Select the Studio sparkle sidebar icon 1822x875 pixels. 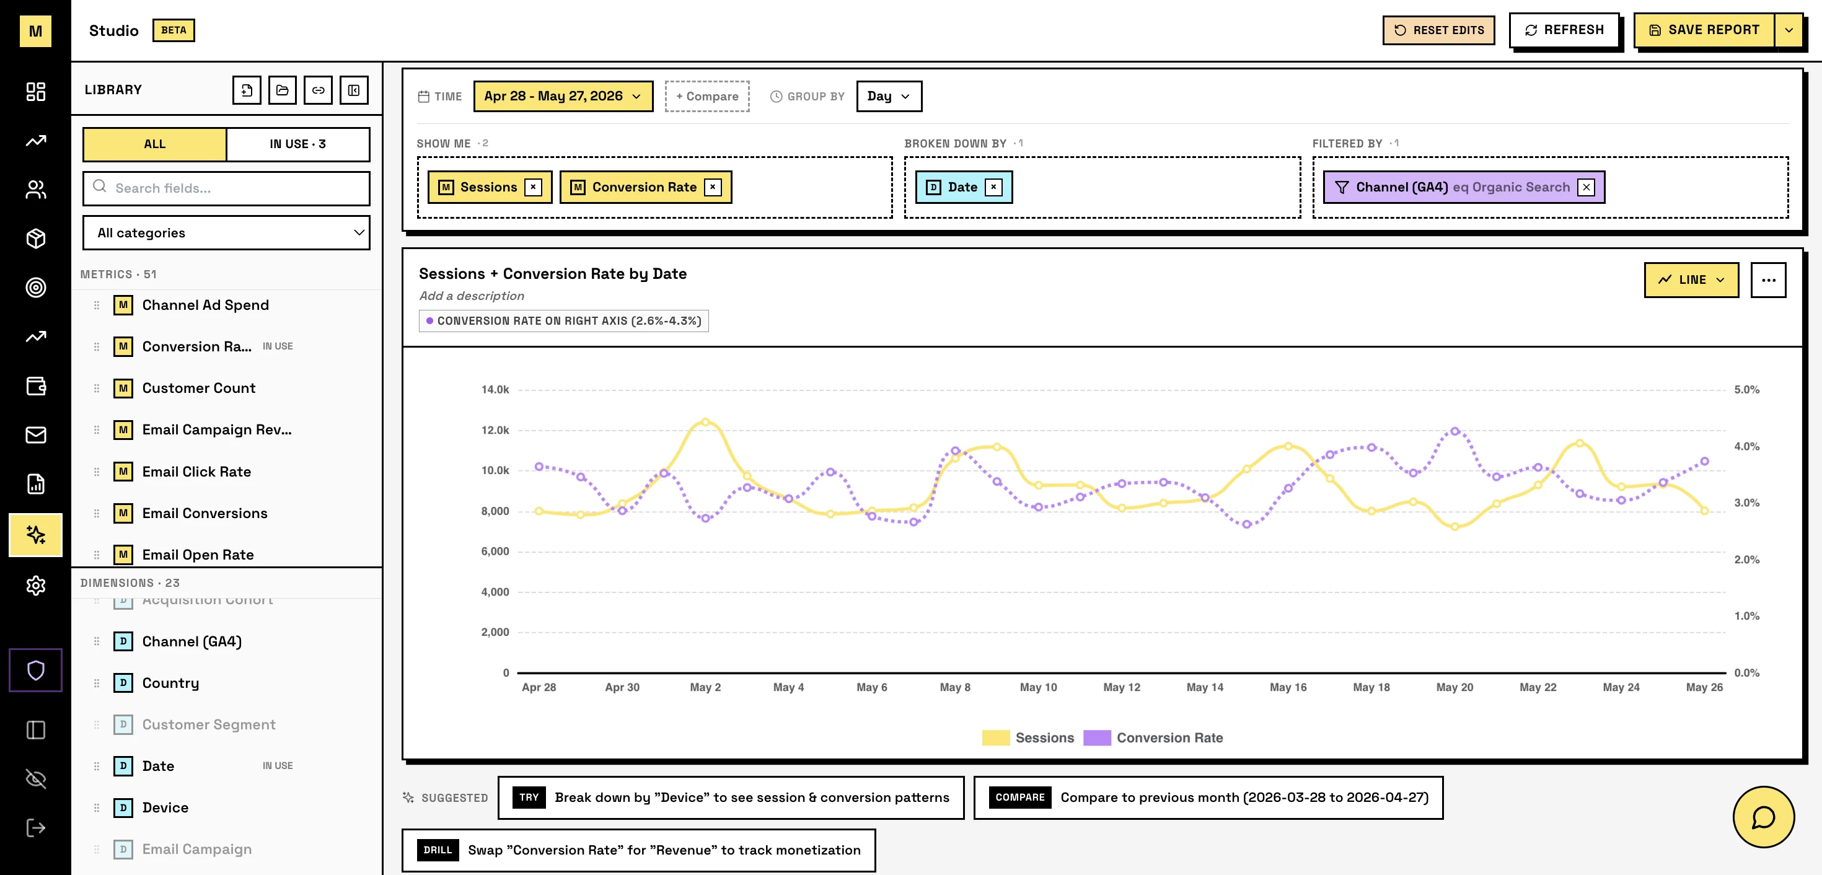[35, 535]
